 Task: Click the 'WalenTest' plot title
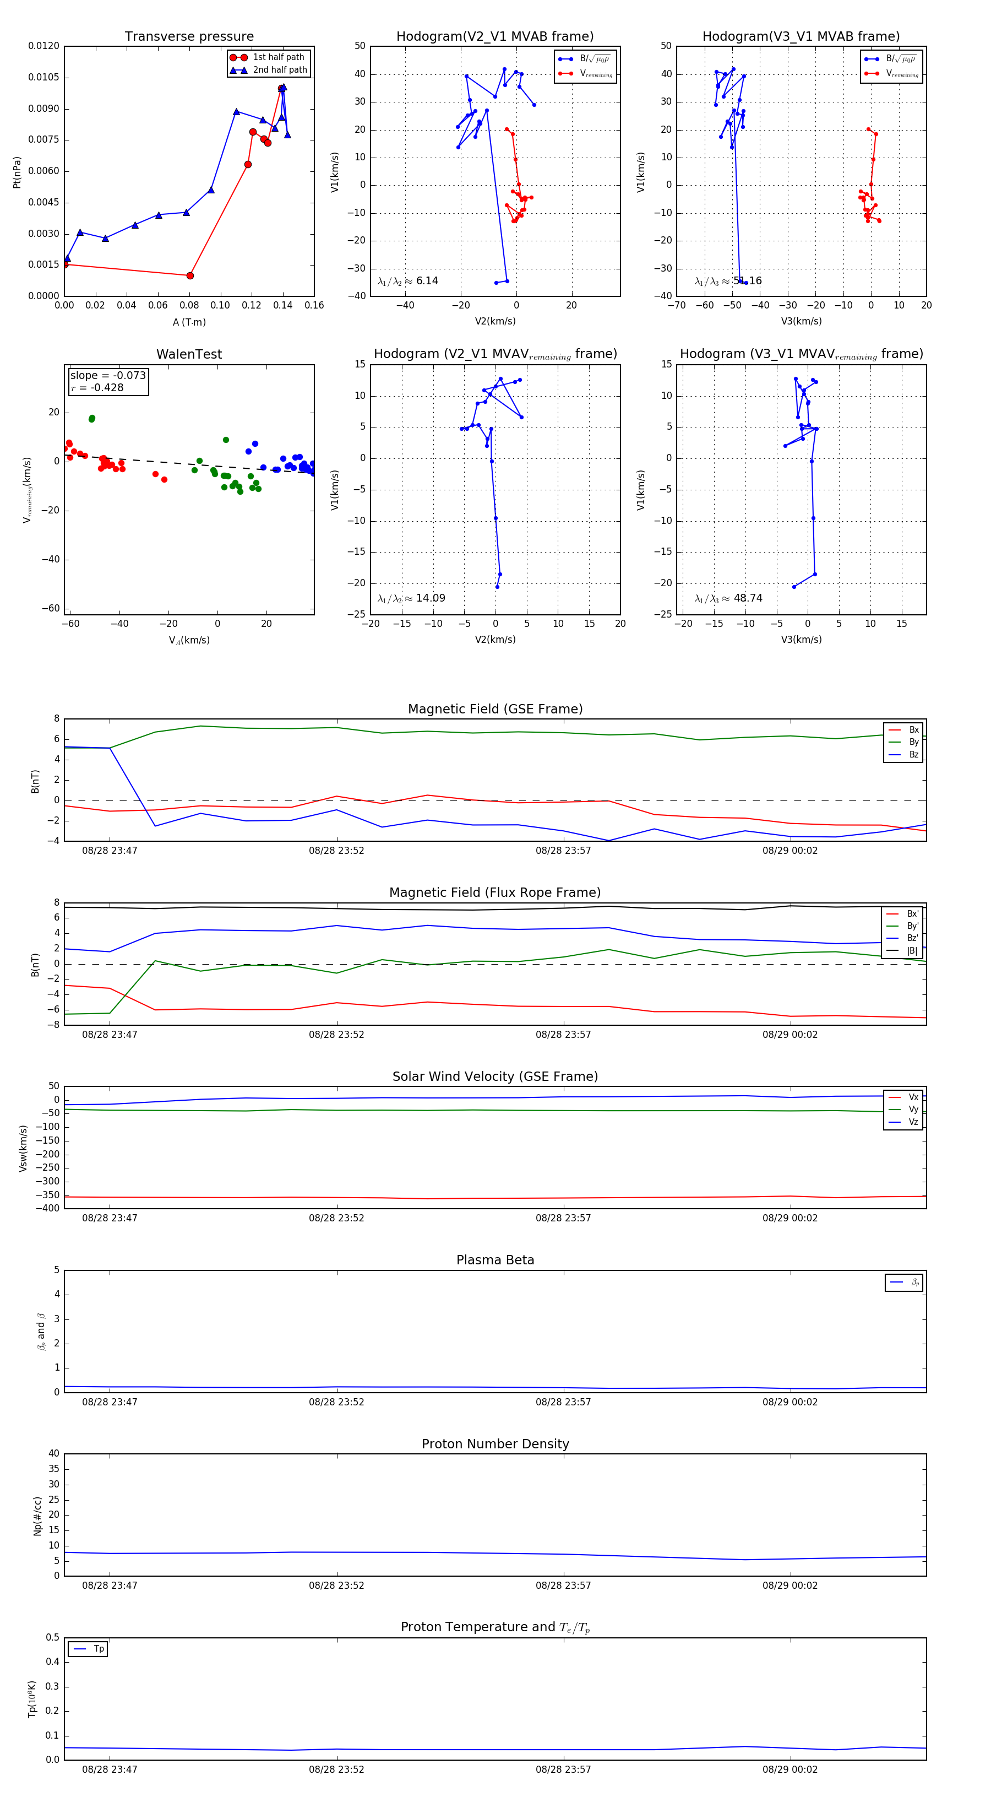pos(189,354)
